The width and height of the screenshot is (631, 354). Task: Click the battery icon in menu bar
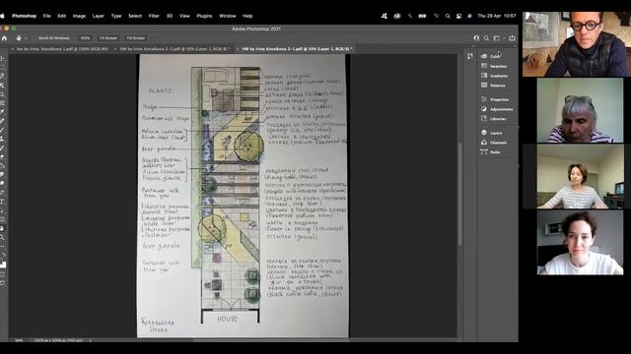pos(422,16)
